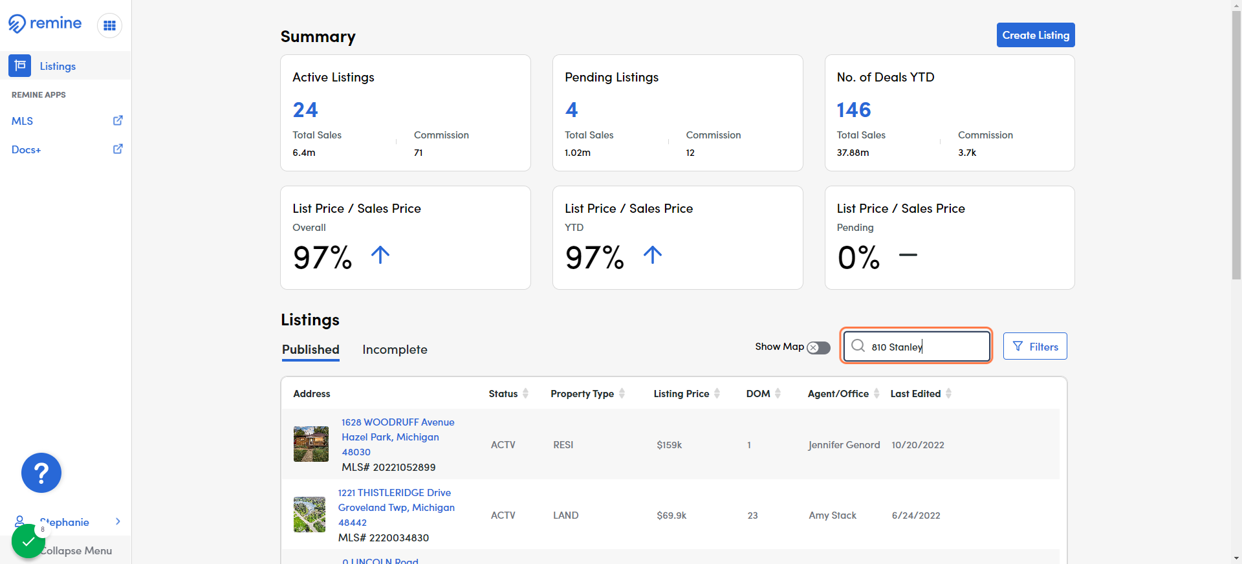The image size is (1242, 564).
Task: Open 1628 WOODRUFF Avenue listing link
Action: [x=398, y=437]
